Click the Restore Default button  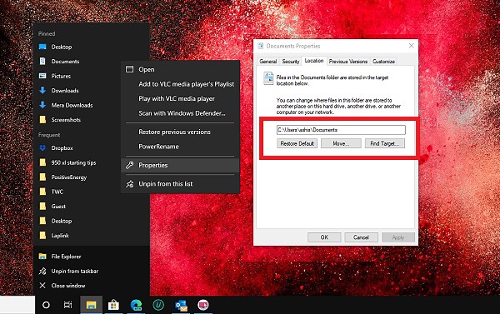(297, 143)
